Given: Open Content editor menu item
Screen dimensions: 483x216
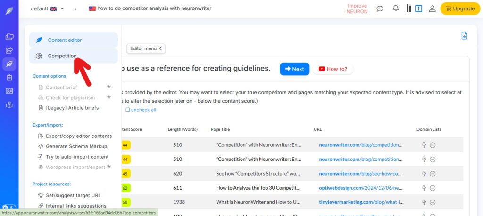Looking at the screenshot, I should (x=73, y=40).
